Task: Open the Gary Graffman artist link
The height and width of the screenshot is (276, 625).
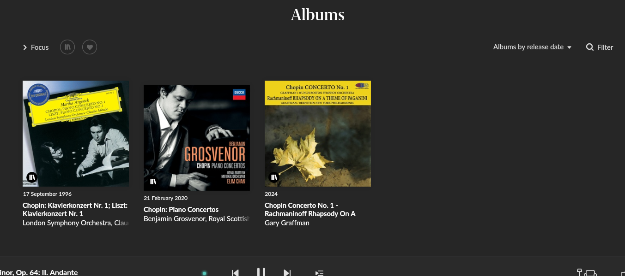Action: [x=287, y=223]
